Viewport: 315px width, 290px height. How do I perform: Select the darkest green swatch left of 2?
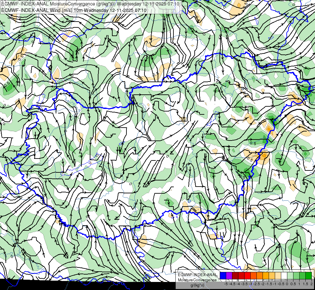[x=309, y=275]
